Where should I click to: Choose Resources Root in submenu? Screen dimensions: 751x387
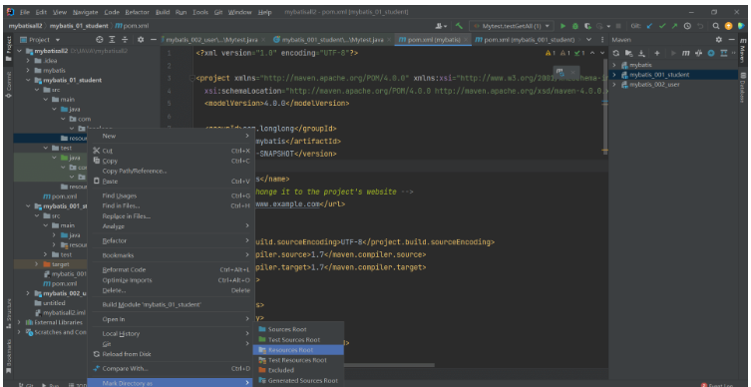point(298,350)
